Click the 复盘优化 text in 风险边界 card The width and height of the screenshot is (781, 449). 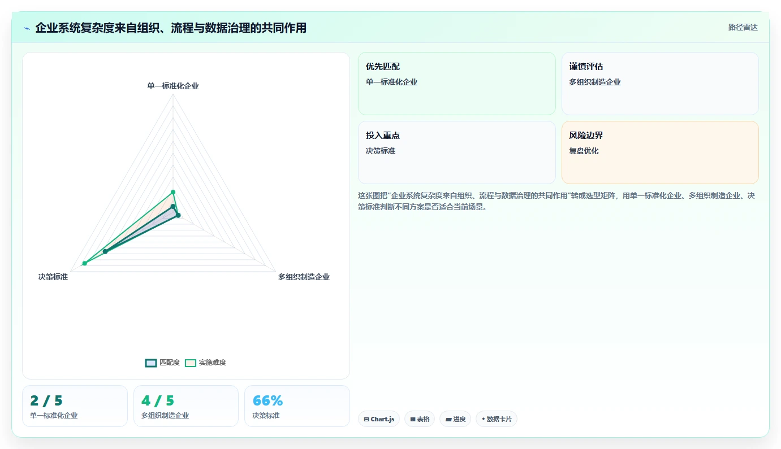pos(584,151)
